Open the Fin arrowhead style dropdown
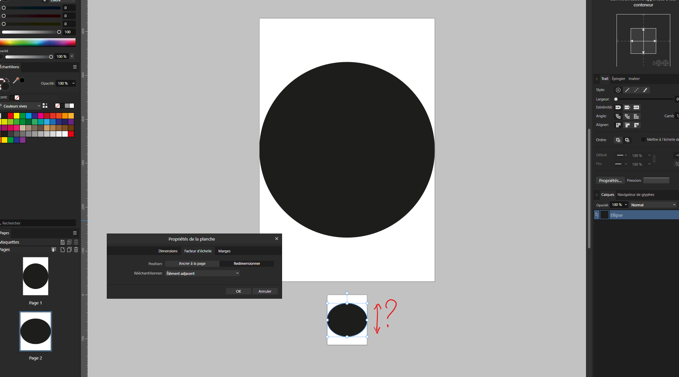Screen dimensions: 679x377 click(621, 164)
